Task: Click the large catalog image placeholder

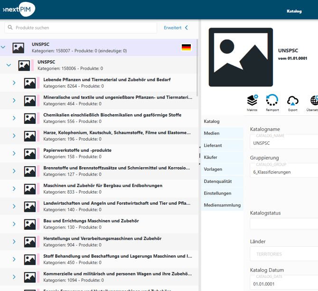Action: click(x=241, y=57)
